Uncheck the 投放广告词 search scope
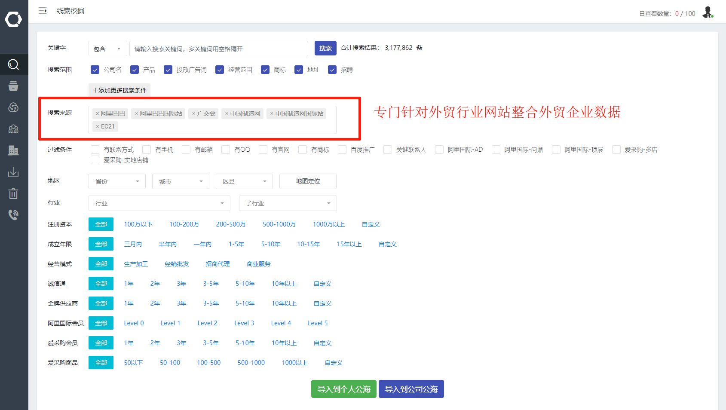The width and height of the screenshot is (726, 410). click(168, 70)
